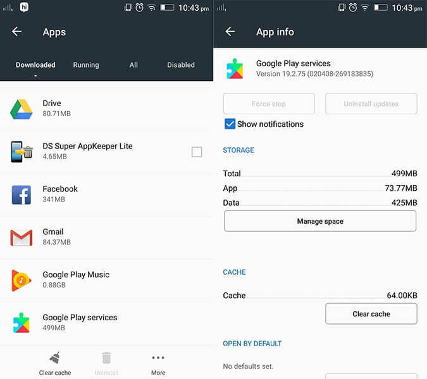The image size is (427, 379).
Task: Tap the App 73.77MB storage value
Action: click(401, 188)
